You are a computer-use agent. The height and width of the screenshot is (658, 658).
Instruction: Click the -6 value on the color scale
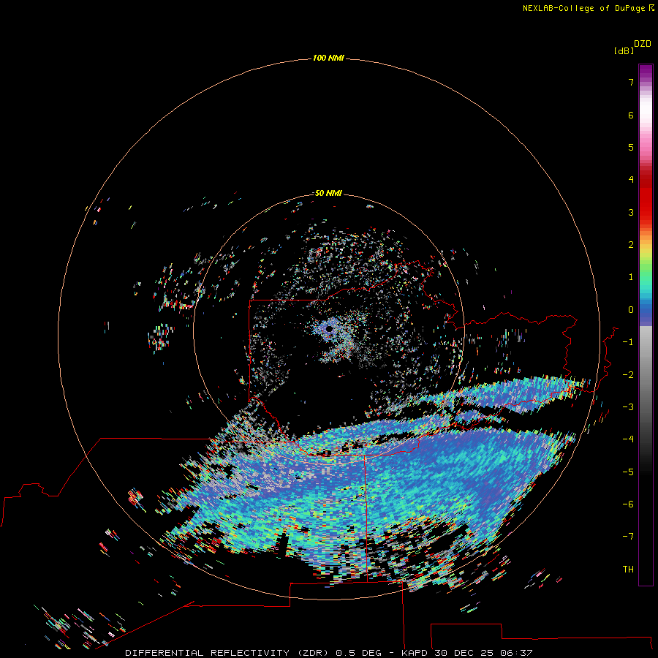[628, 504]
